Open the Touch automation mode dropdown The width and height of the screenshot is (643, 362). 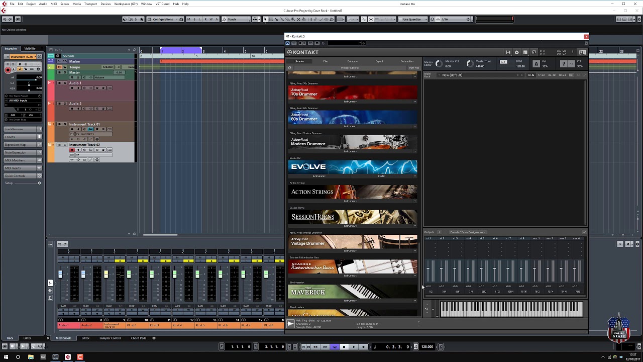236,19
